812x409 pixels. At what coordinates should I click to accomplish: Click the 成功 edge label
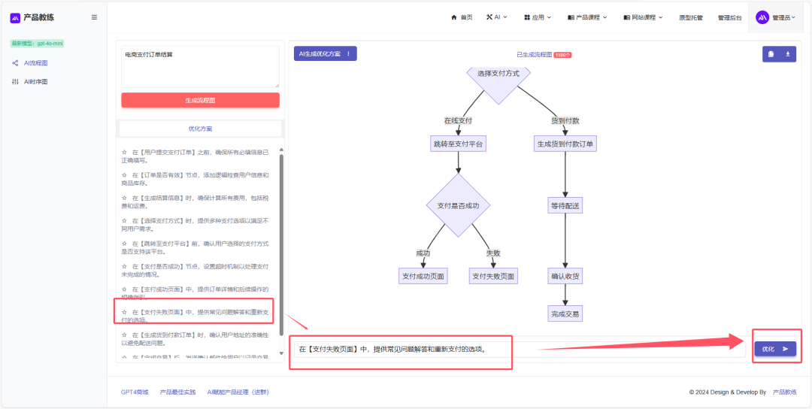coord(423,253)
